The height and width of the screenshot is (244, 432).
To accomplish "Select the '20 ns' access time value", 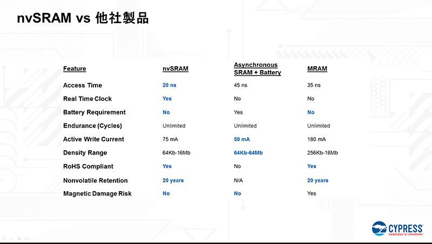I will [x=169, y=85].
